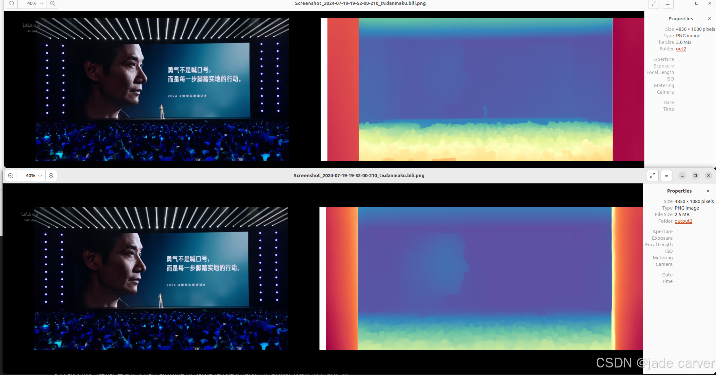Maximize the top image viewer window

coord(697,4)
